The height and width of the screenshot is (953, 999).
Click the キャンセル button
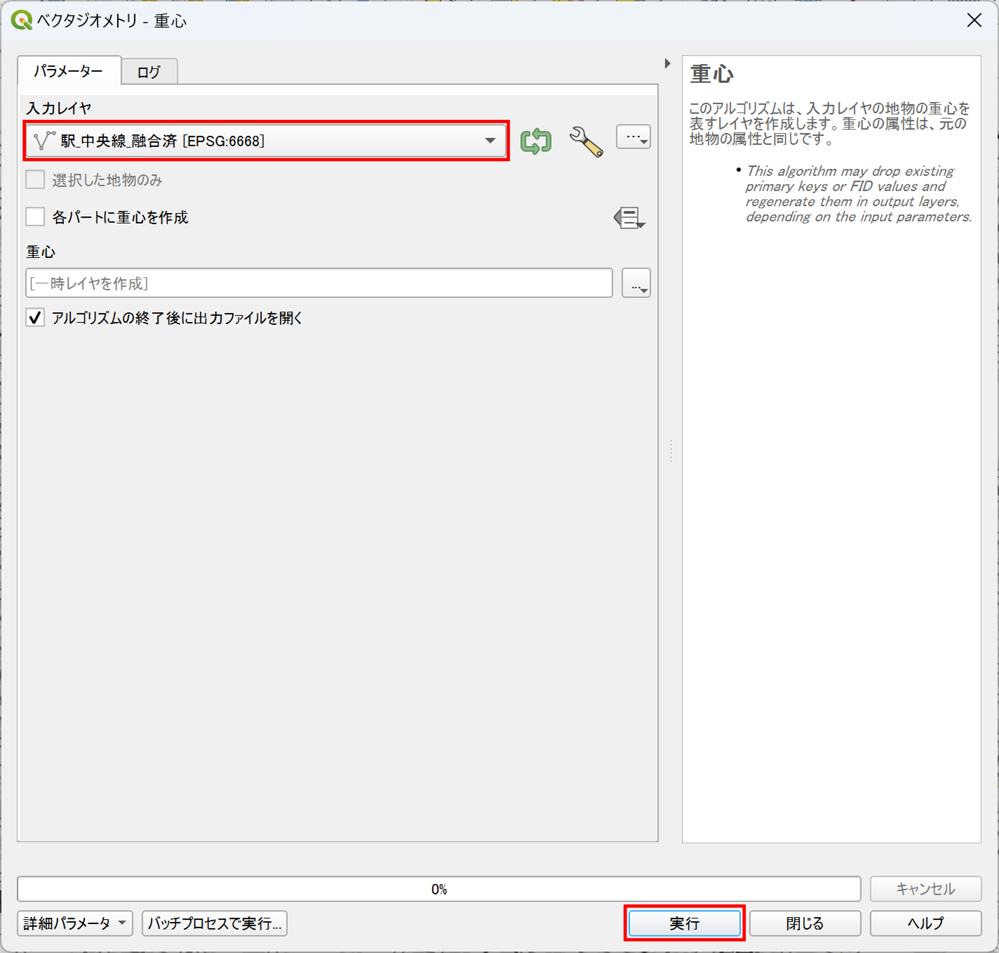point(925,889)
